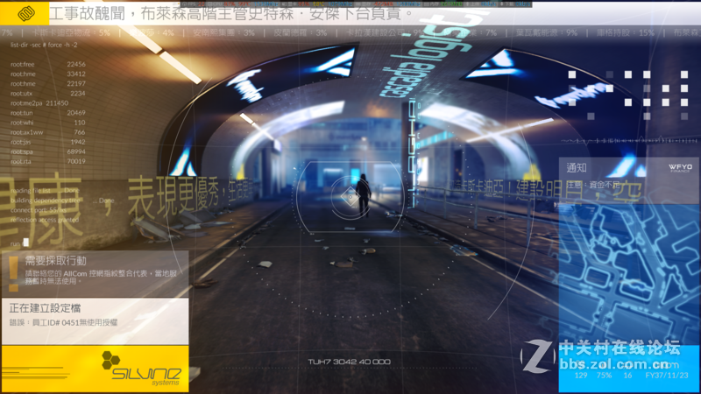Click the building dependency tree line
The width and height of the screenshot is (701, 394).
click(62, 201)
